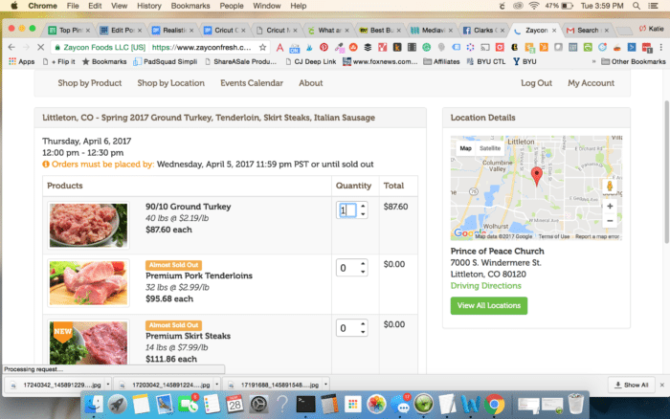Bookmark this page with the star icon
This screenshot has height=419, width=670.
point(262,47)
